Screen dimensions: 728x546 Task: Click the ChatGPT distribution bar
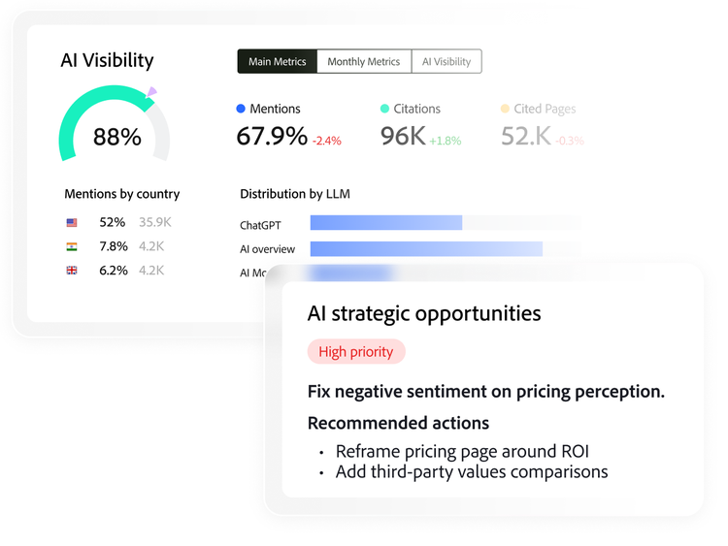point(386,223)
